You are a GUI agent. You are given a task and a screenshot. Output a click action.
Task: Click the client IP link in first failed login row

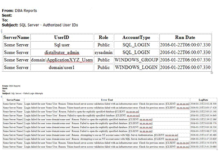[183, 104]
